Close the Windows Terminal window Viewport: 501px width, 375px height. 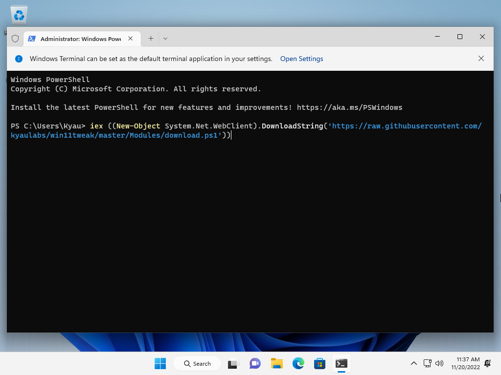(482, 37)
